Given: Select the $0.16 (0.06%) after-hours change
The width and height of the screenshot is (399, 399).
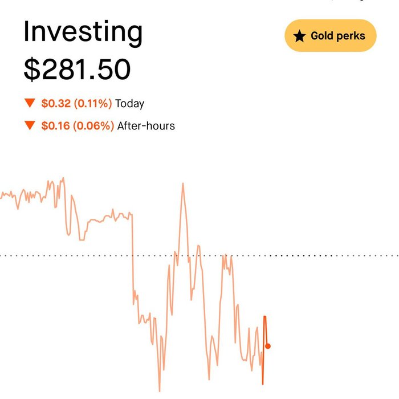Looking at the screenshot, I should tap(78, 125).
